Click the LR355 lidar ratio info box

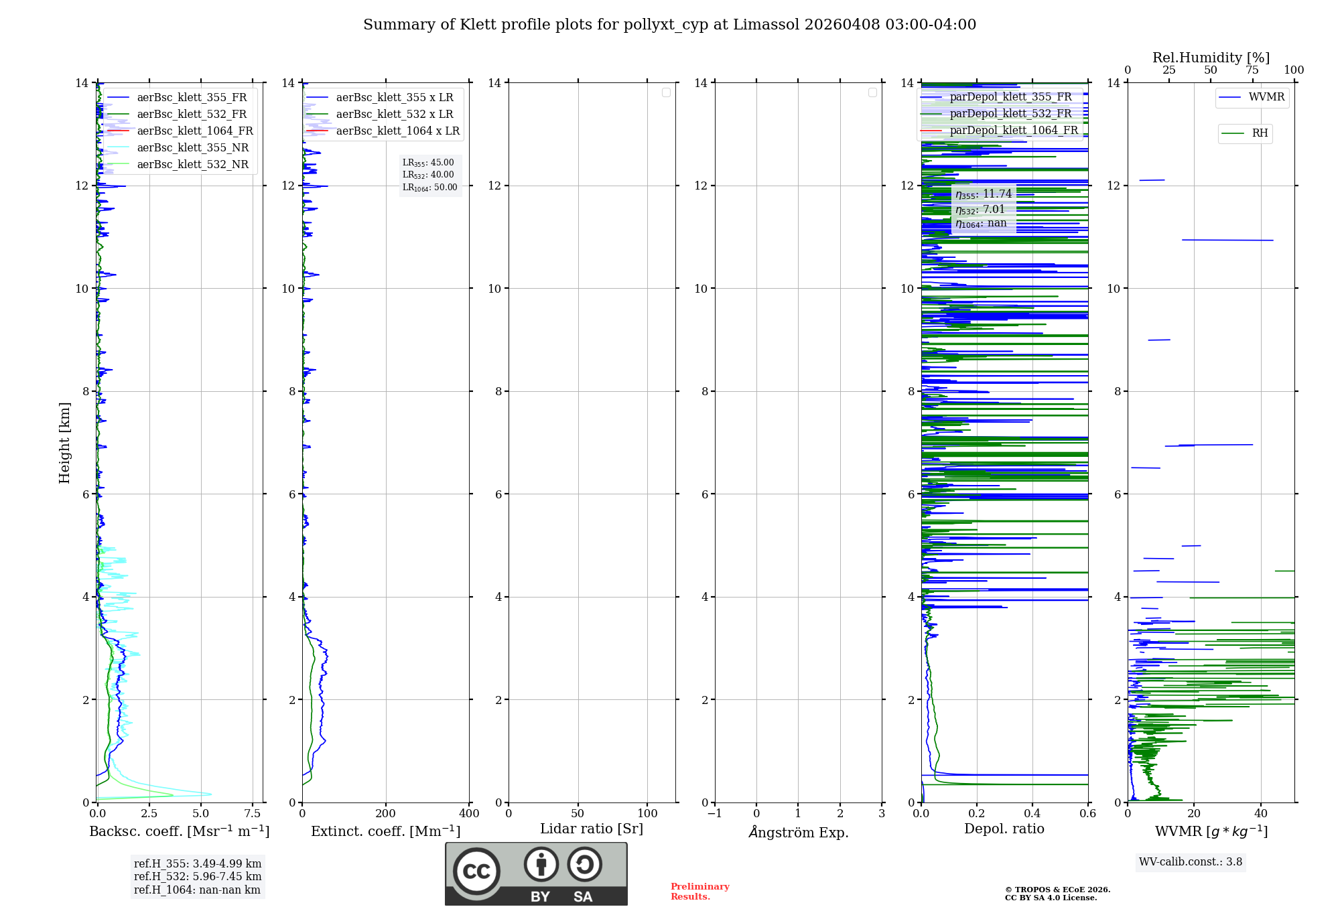point(429,175)
